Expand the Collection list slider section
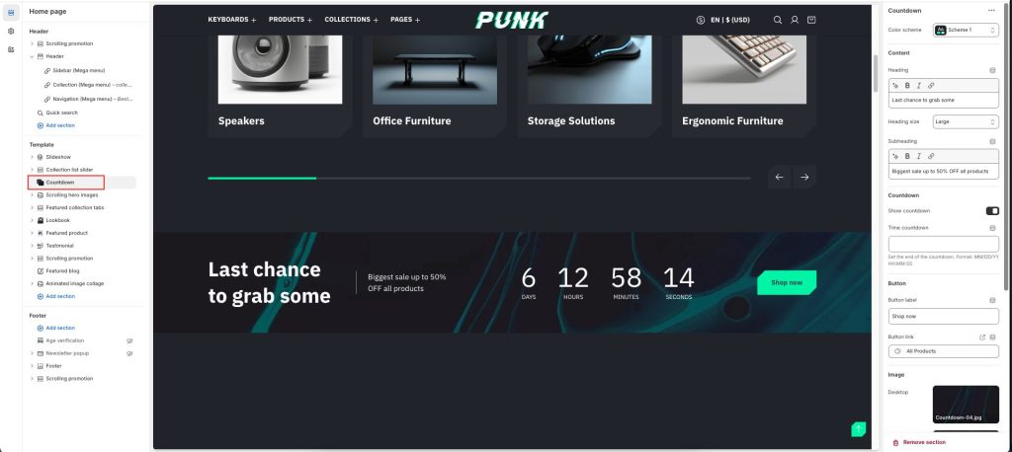Viewport: 1012px width, 452px height. coord(32,170)
